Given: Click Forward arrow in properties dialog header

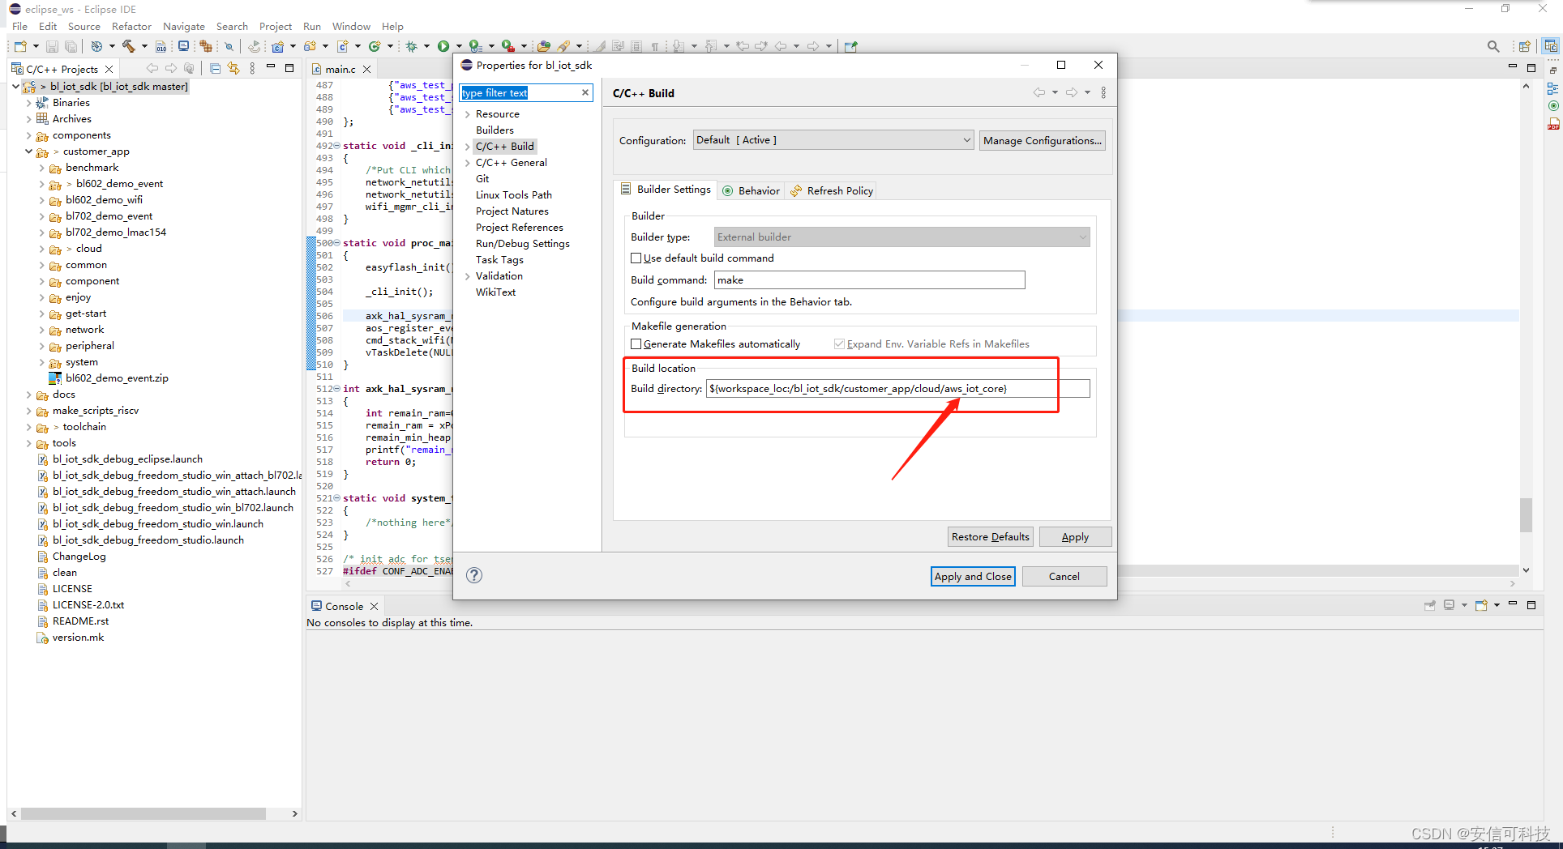Looking at the screenshot, I should (x=1072, y=93).
